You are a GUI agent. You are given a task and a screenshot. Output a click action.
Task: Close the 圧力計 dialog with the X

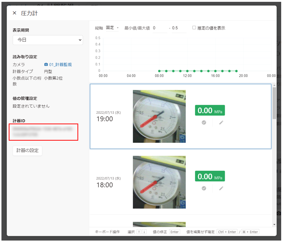click(x=15, y=13)
